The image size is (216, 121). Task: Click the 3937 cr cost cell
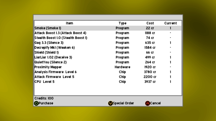click(x=150, y=82)
